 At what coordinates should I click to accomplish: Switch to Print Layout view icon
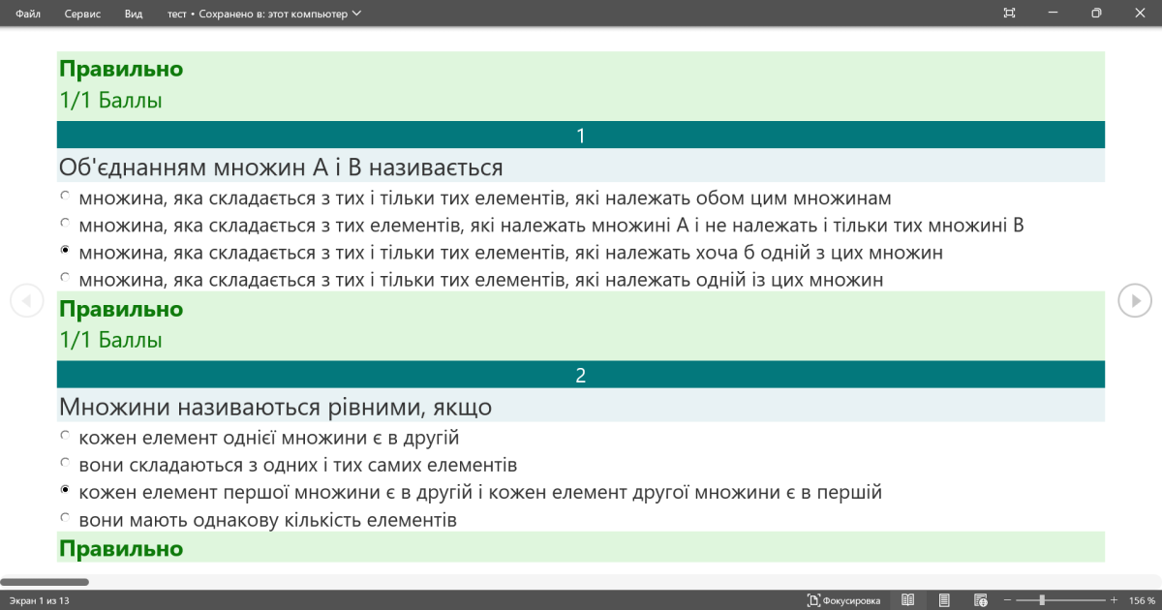(x=944, y=600)
